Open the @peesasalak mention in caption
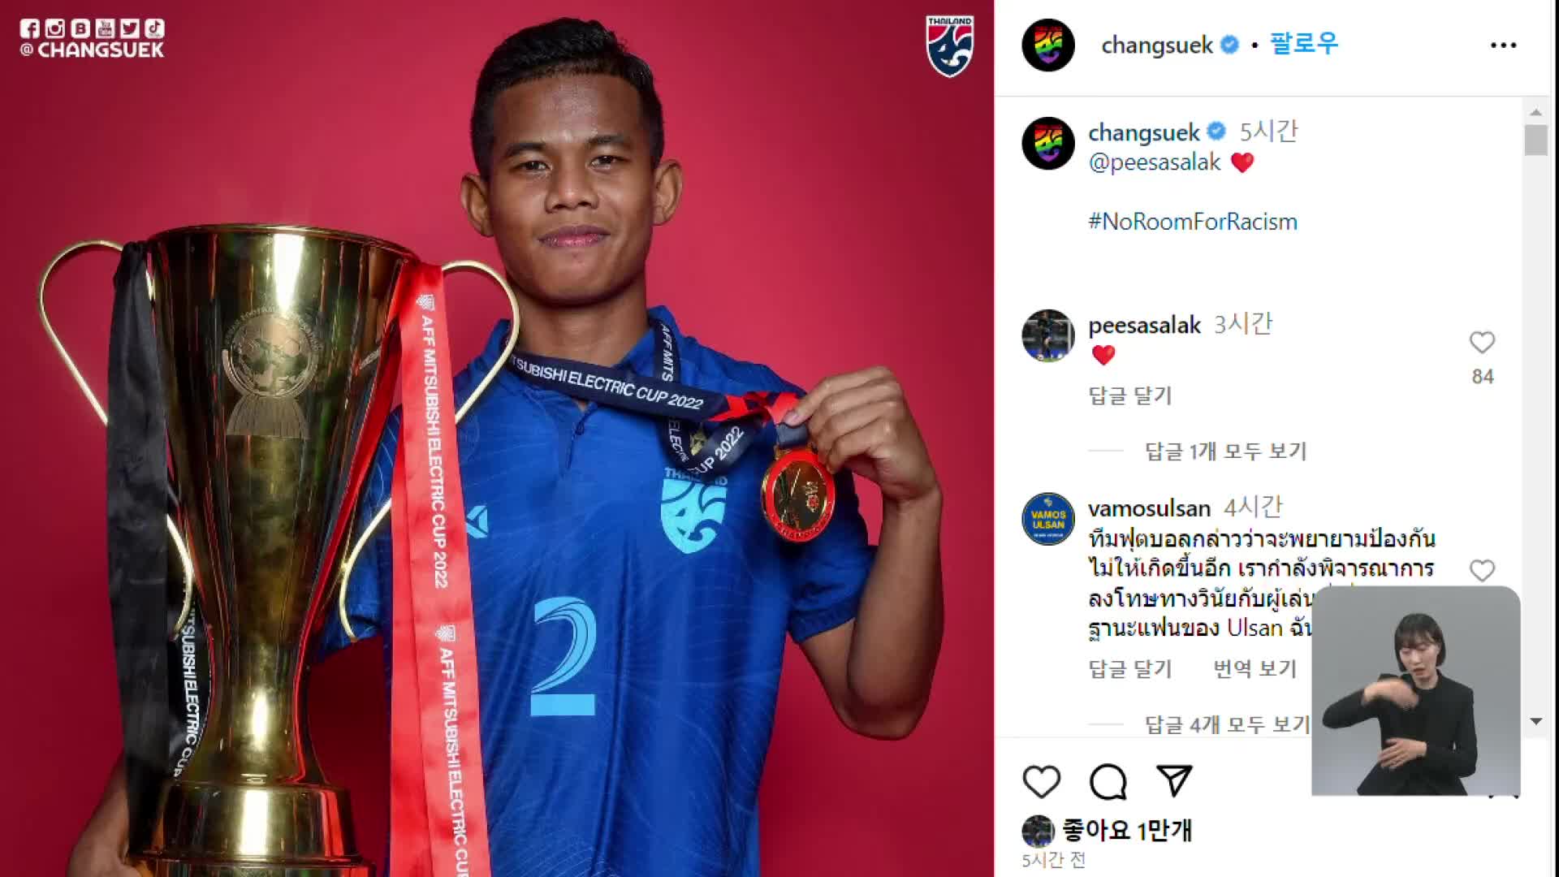The width and height of the screenshot is (1559, 877). pos(1154,162)
